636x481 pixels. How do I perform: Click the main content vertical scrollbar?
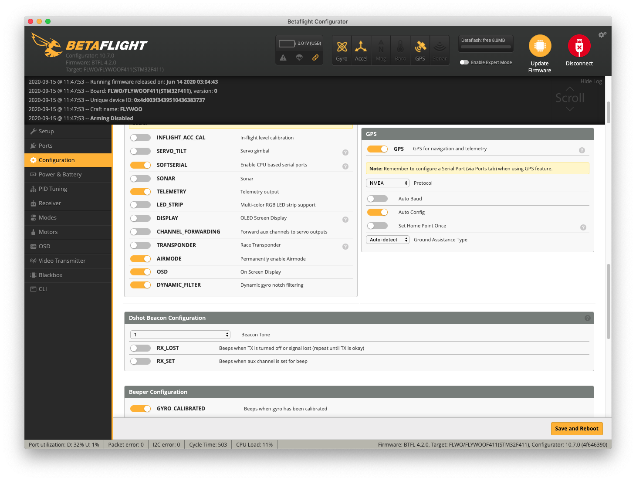pos(609,301)
